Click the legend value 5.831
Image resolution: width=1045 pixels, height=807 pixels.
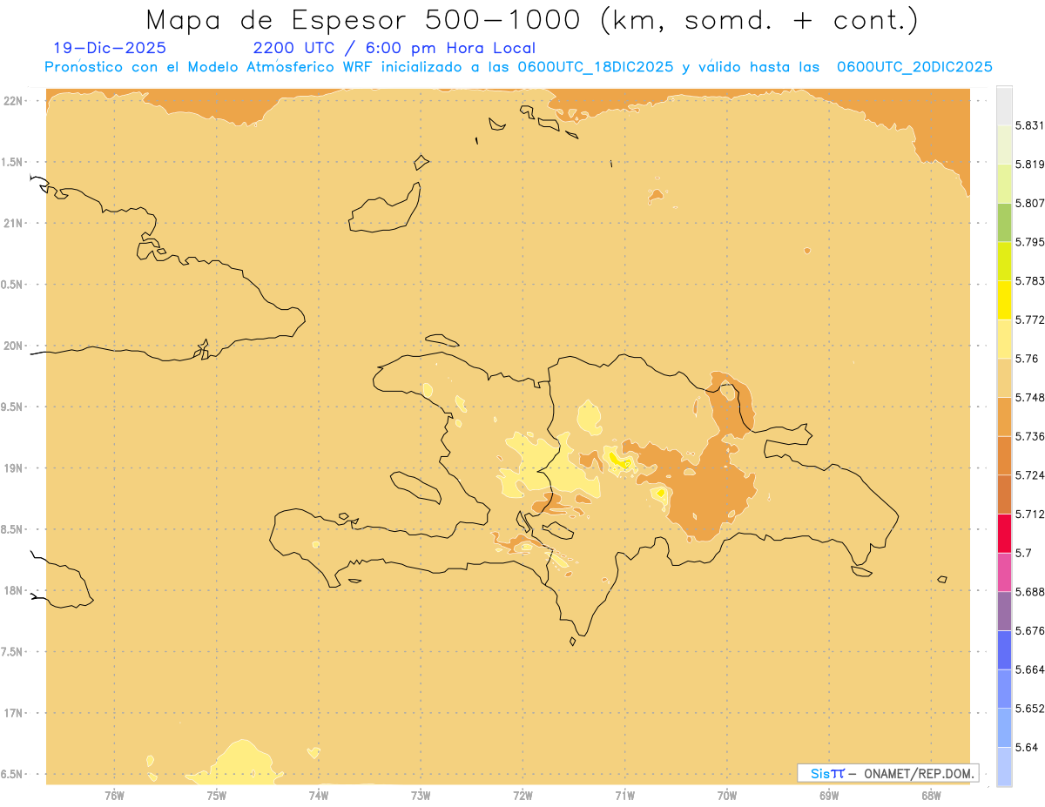(1029, 125)
